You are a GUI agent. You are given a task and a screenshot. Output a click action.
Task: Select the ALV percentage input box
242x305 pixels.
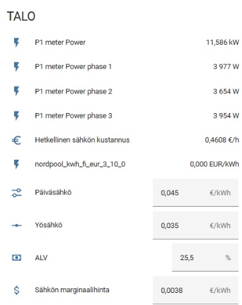pyautogui.click(x=205, y=258)
